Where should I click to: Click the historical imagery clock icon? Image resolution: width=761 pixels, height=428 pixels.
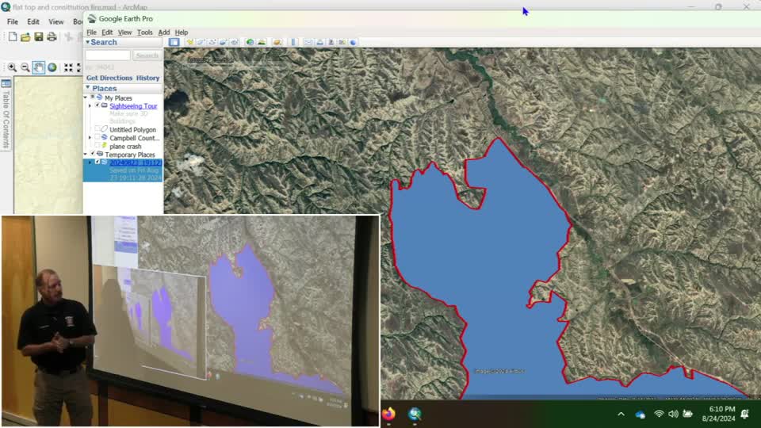(x=250, y=42)
